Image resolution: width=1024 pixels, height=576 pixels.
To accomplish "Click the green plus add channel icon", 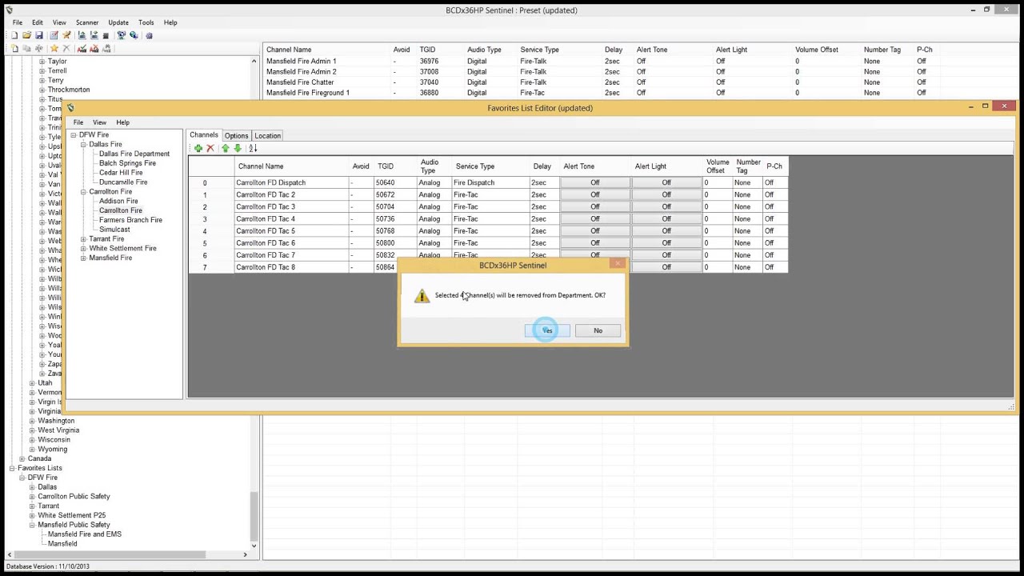I will pos(198,148).
